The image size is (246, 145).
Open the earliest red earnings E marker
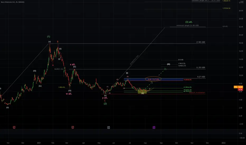coord(14,128)
